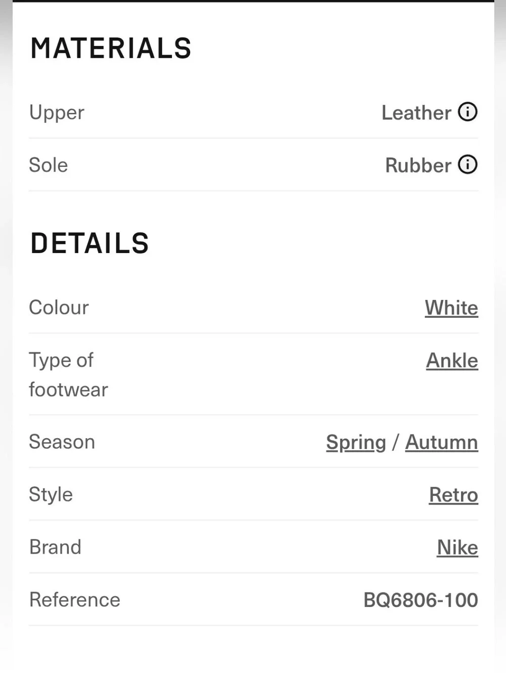506x673 pixels.
Task: Open the Ankle footwear type link
Action: (452, 360)
